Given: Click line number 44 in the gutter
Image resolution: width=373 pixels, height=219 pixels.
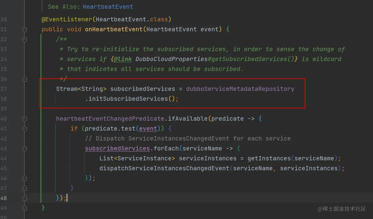Looking at the screenshot, I should (x=4, y=158).
